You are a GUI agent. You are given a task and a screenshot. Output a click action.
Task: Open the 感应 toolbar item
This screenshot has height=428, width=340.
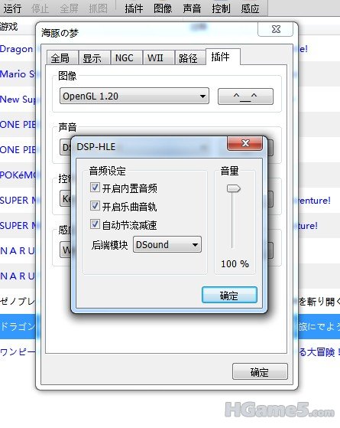(250, 8)
